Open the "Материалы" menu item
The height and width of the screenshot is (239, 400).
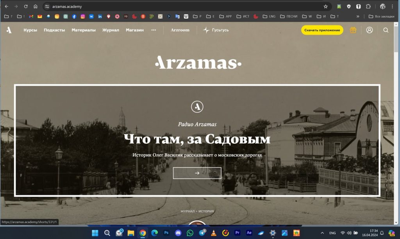coord(84,30)
